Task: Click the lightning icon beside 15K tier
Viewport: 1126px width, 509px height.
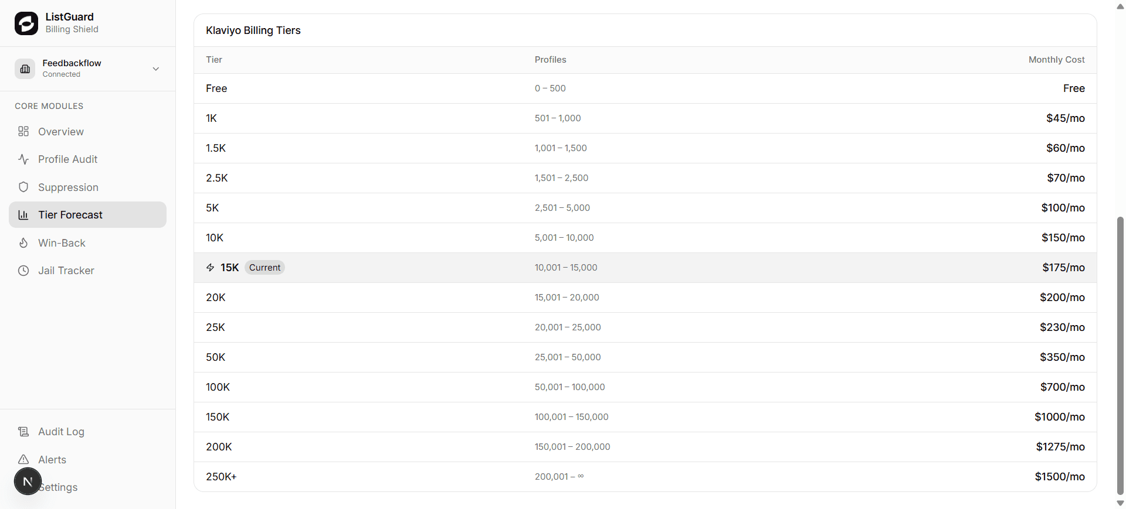Action: 210,267
